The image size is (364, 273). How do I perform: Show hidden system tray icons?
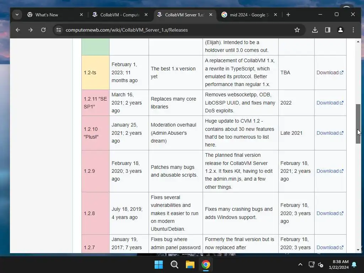(x=300, y=264)
